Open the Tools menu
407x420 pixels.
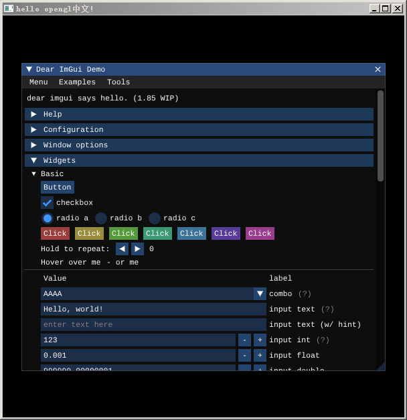[118, 82]
